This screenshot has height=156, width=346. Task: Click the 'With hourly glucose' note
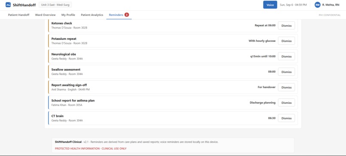click(262, 41)
